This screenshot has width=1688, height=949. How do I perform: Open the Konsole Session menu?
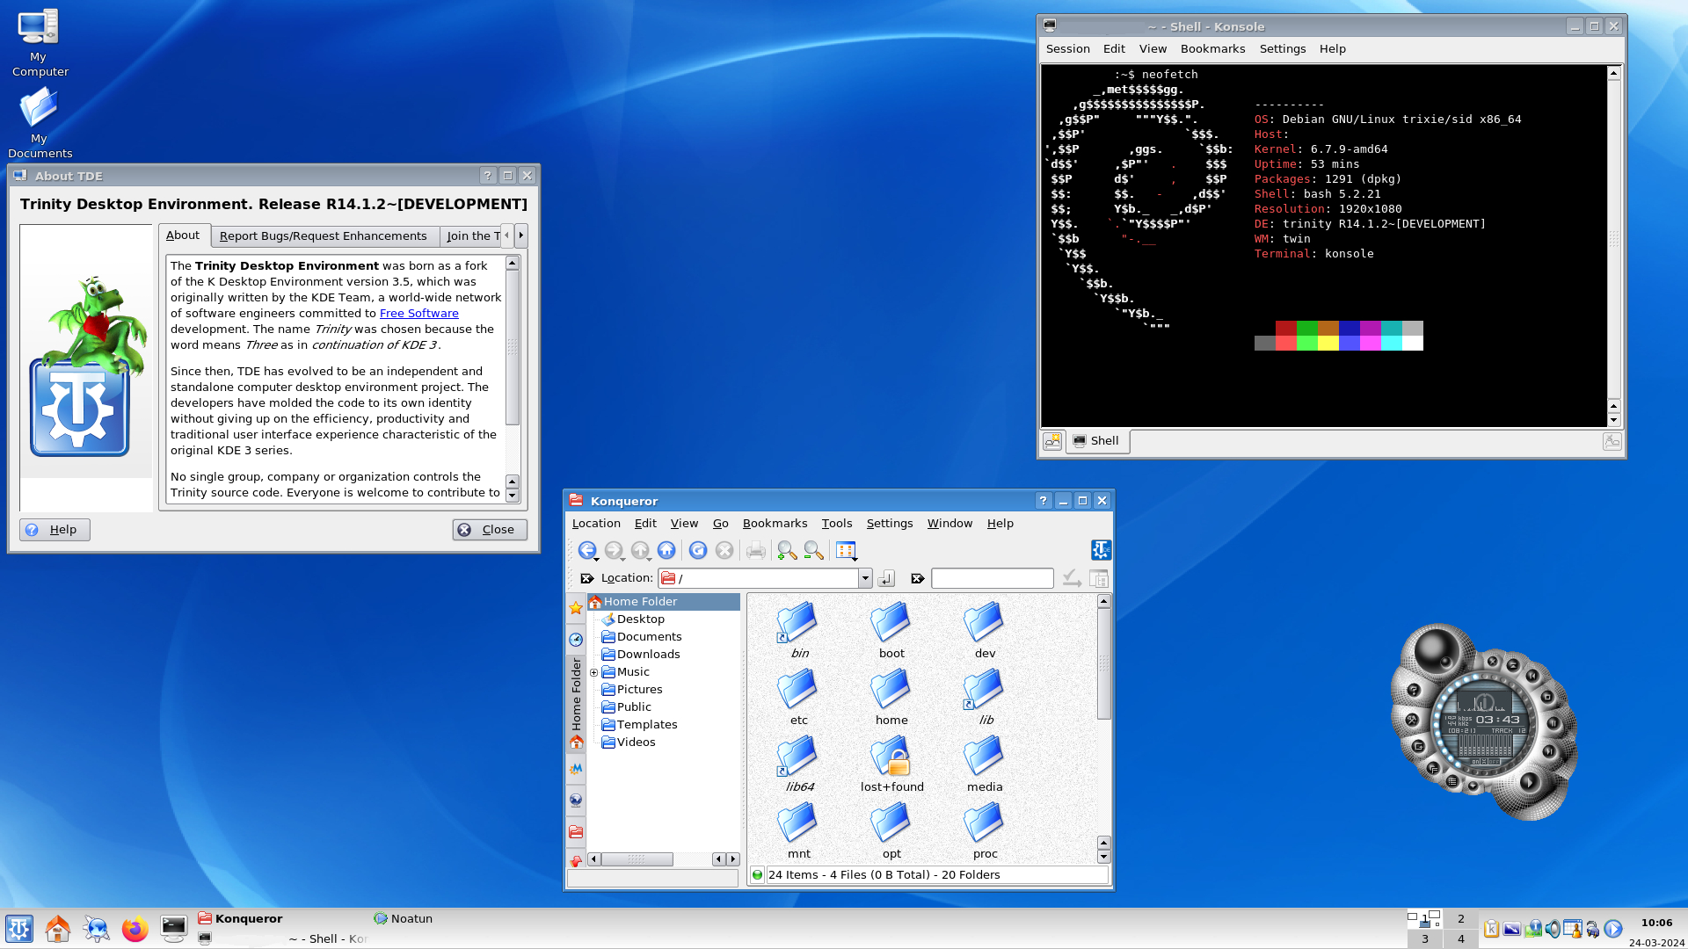pyautogui.click(x=1067, y=48)
